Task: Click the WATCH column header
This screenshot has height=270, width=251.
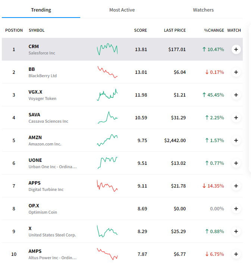Action: coord(234,30)
